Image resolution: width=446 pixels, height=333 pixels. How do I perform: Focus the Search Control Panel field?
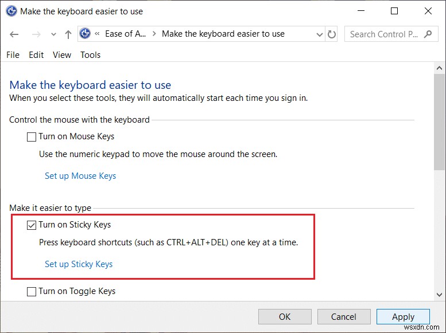[385, 34]
